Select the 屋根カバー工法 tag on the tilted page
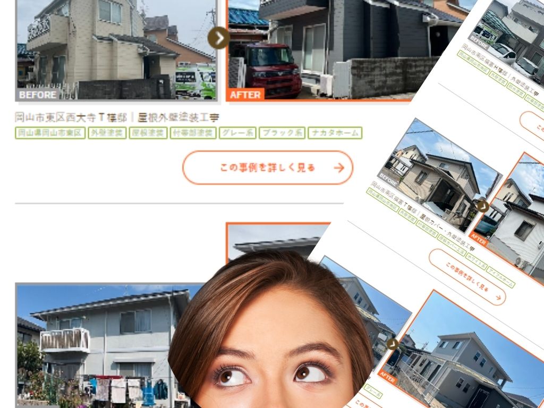 (452, 245)
